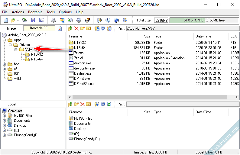Click Extract icon in image toolbar
240x155 pixels.
[97, 28]
